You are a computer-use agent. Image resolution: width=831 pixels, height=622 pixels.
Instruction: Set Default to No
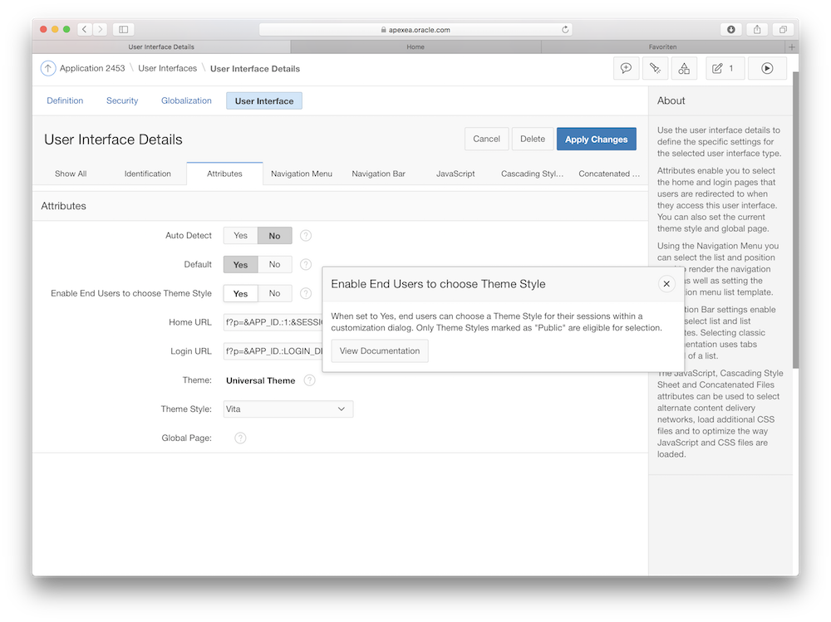click(x=274, y=264)
